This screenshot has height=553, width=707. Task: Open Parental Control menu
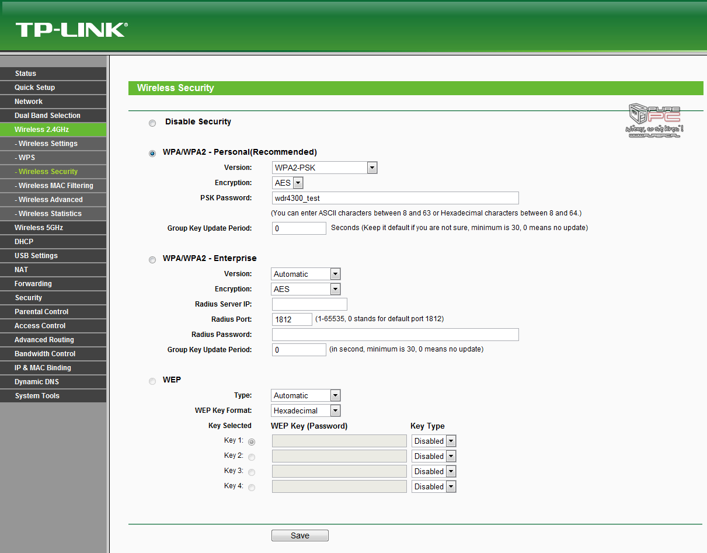click(53, 312)
